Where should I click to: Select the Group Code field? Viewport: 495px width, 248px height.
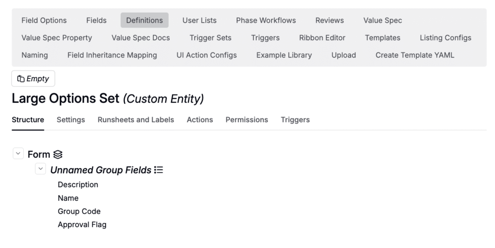pyautogui.click(x=79, y=211)
